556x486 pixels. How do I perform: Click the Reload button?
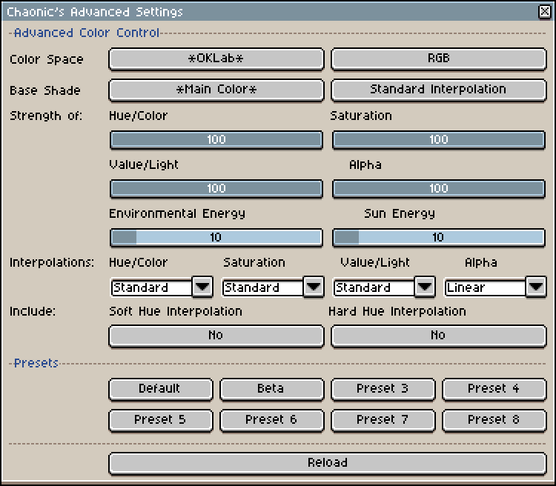coord(328,463)
